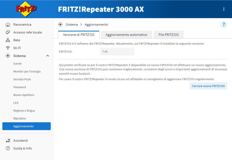Click the Wi-Fi signal icon
The image size is (232, 160).
(8, 48)
